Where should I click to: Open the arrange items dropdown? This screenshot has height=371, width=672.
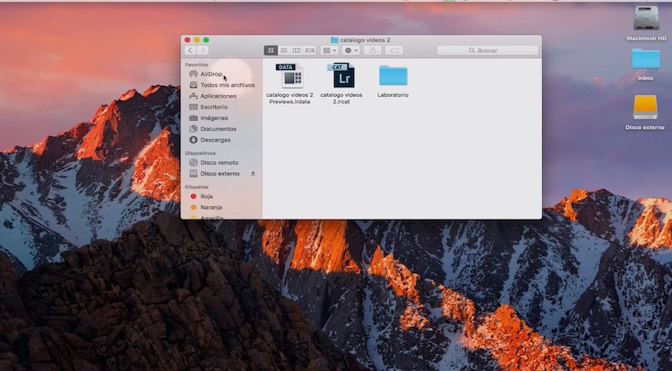[x=329, y=50]
